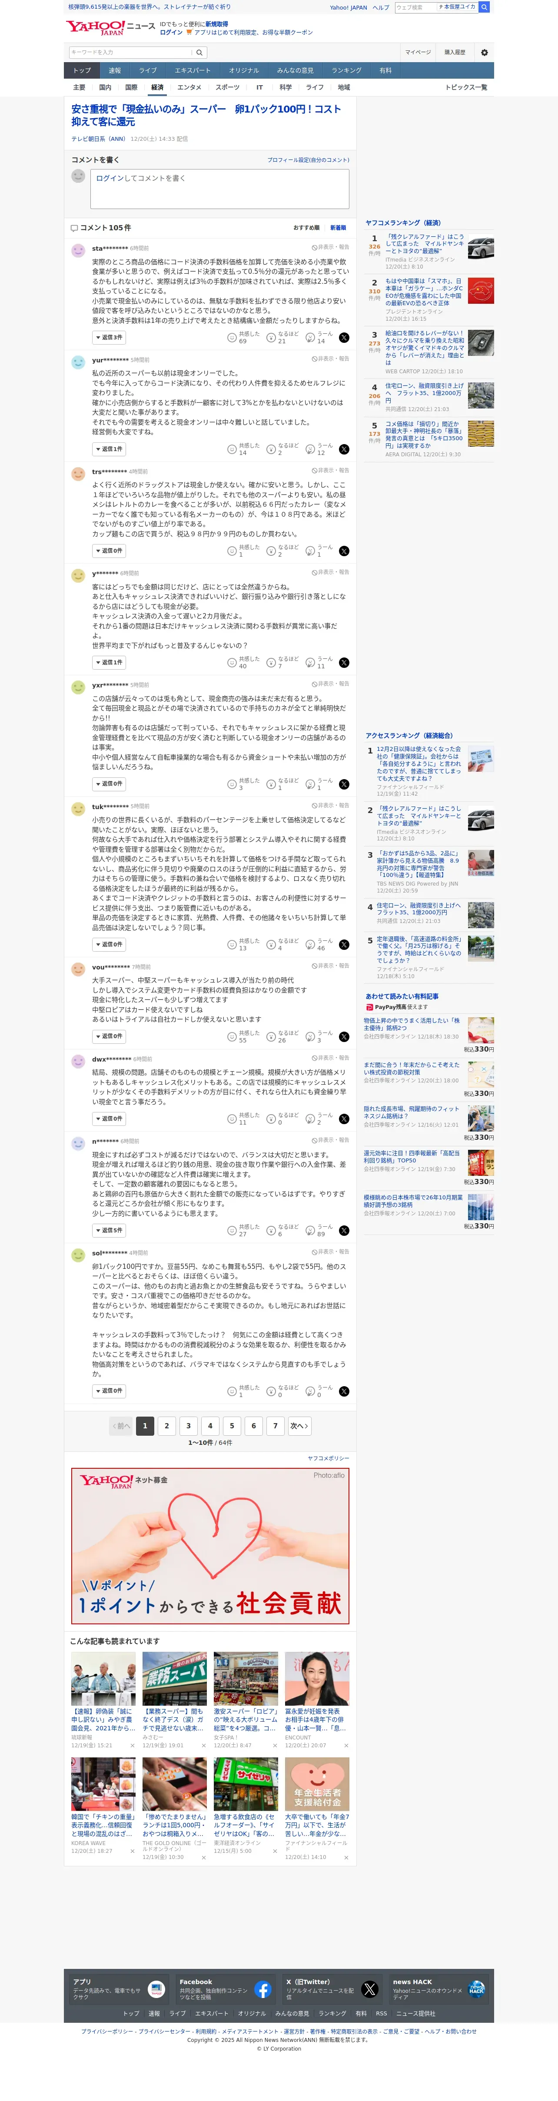This screenshot has height=2101, width=558.
Task: Select the エンタメ category tab
Action: click(x=189, y=87)
